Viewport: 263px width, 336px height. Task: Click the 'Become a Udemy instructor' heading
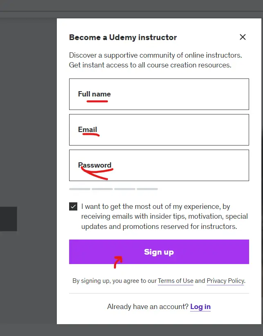(123, 37)
